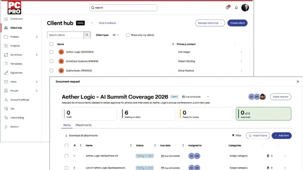Open the Client type All dropdown
This screenshot has height=170, width=303.
pos(116,35)
